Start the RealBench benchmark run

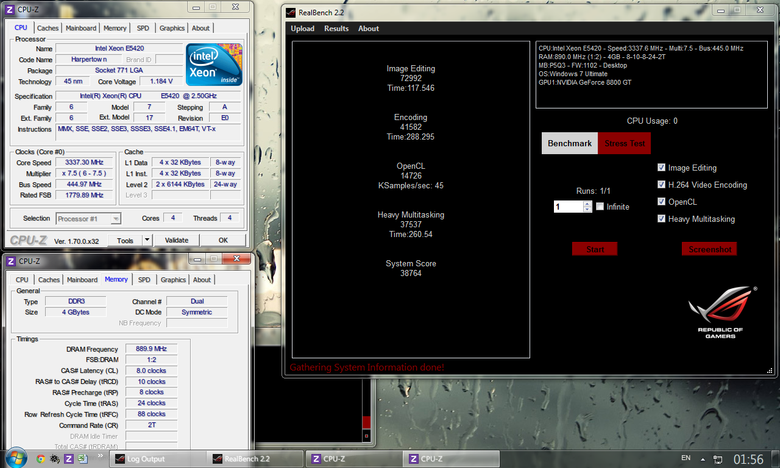pyautogui.click(x=595, y=249)
